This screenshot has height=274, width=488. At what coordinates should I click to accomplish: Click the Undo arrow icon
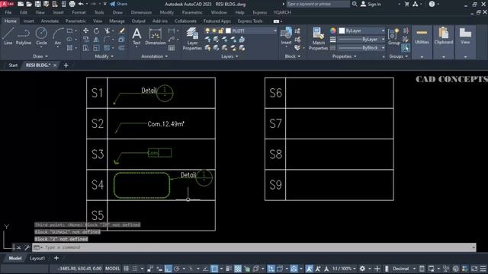pyautogui.click(x=81, y=4)
